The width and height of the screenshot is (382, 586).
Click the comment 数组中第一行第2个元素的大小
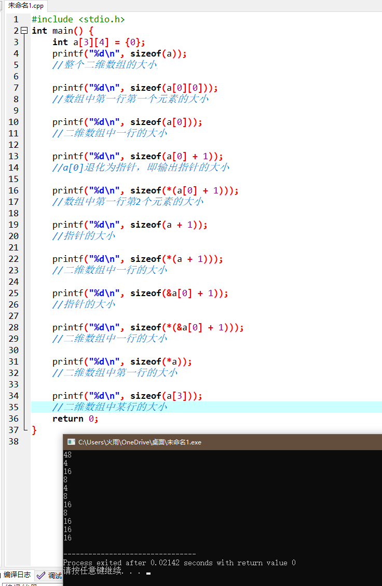pos(128,202)
